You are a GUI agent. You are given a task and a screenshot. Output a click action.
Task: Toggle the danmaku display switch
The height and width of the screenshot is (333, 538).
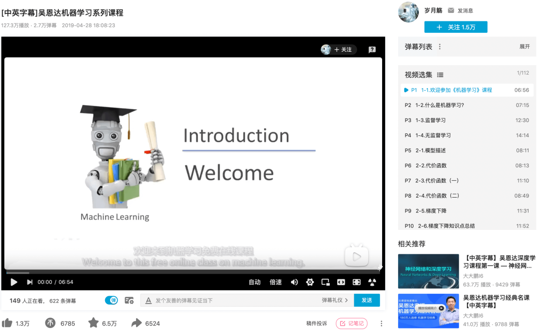(x=112, y=300)
